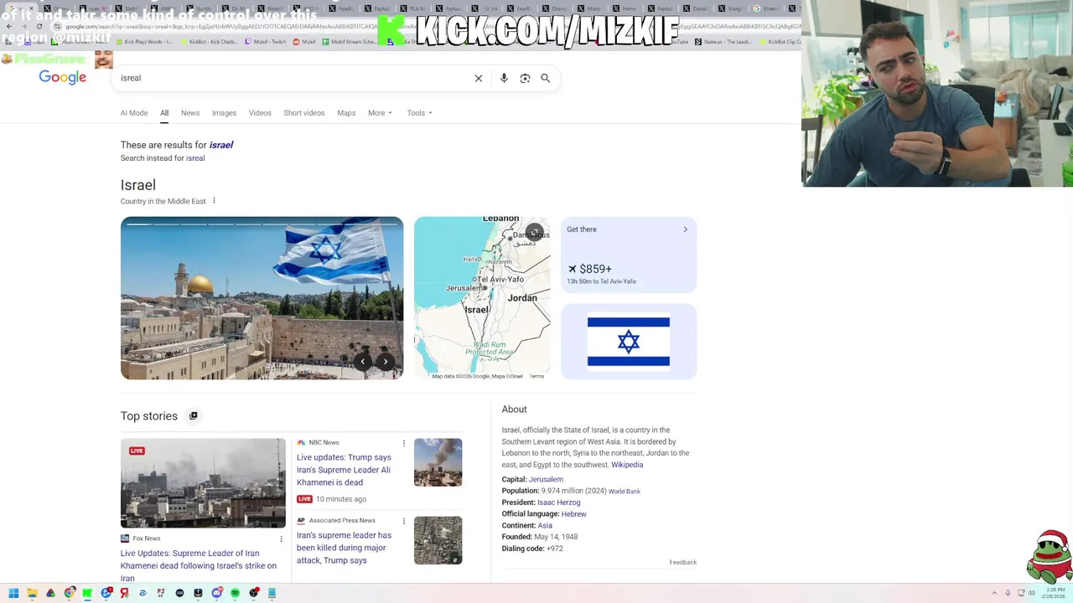The width and height of the screenshot is (1073, 603).
Task: Switch to the Short videos tab
Action: 304,113
